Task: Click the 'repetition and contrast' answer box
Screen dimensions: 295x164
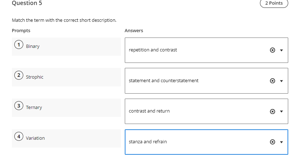Action: coord(193,50)
